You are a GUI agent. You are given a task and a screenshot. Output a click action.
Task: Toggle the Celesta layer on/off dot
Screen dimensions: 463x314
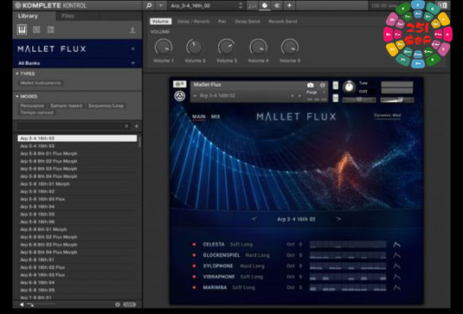click(194, 244)
